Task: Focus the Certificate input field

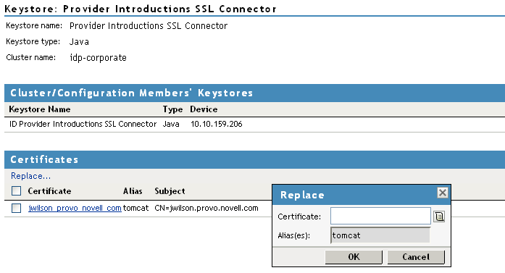Action: (380, 216)
